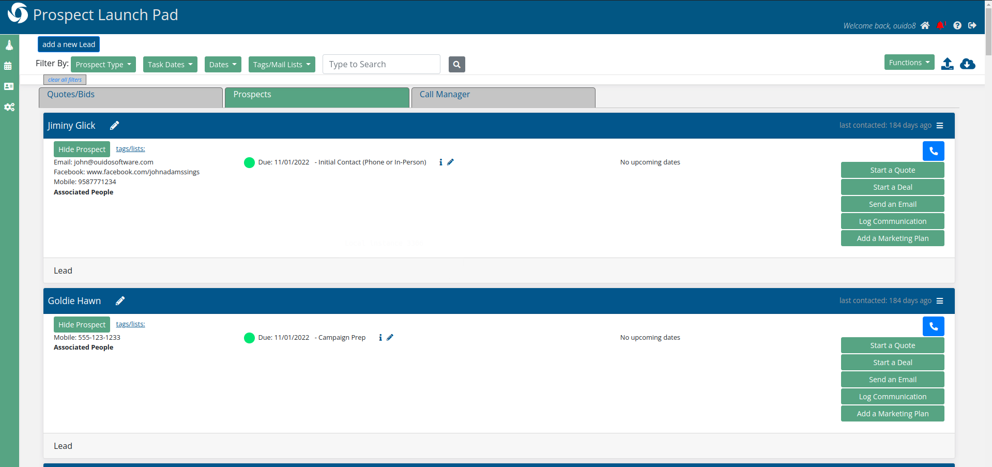
Task: Click the search magnifier button
Action: click(457, 65)
